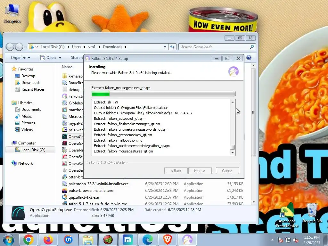This screenshot has width=328, height=246.
Task: Select the k-meleon folder icon
Action: [65, 76]
